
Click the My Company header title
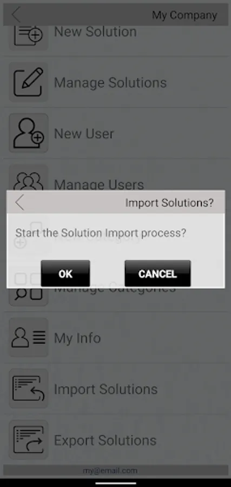pos(184,15)
